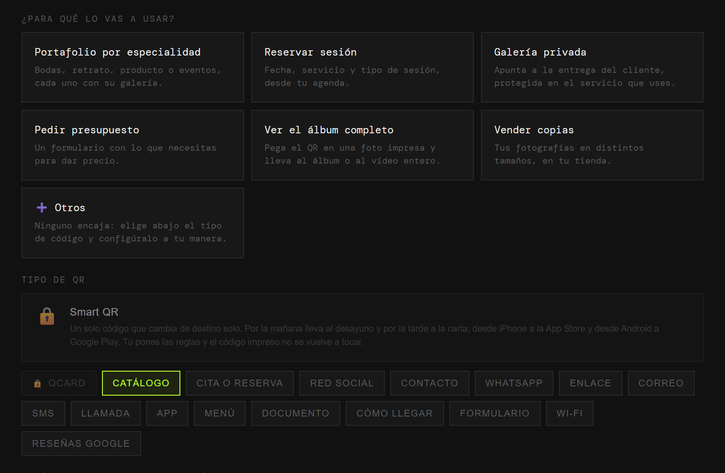Click the 'TIPO DE QR' section label

[x=53, y=280]
